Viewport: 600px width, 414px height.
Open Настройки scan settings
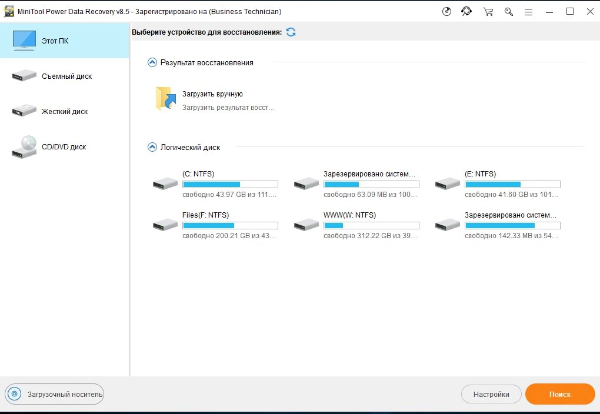pos(491,395)
